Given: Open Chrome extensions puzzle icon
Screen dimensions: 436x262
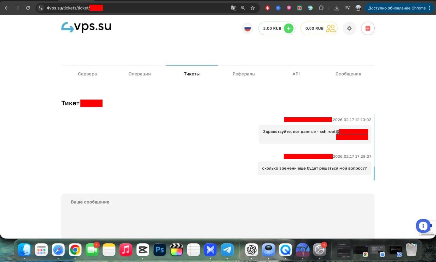Looking at the screenshot, I should 321,8.
